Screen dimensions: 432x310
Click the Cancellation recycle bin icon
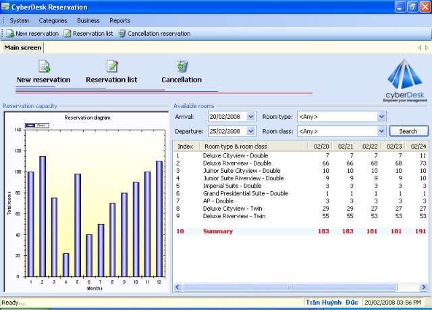(182, 66)
